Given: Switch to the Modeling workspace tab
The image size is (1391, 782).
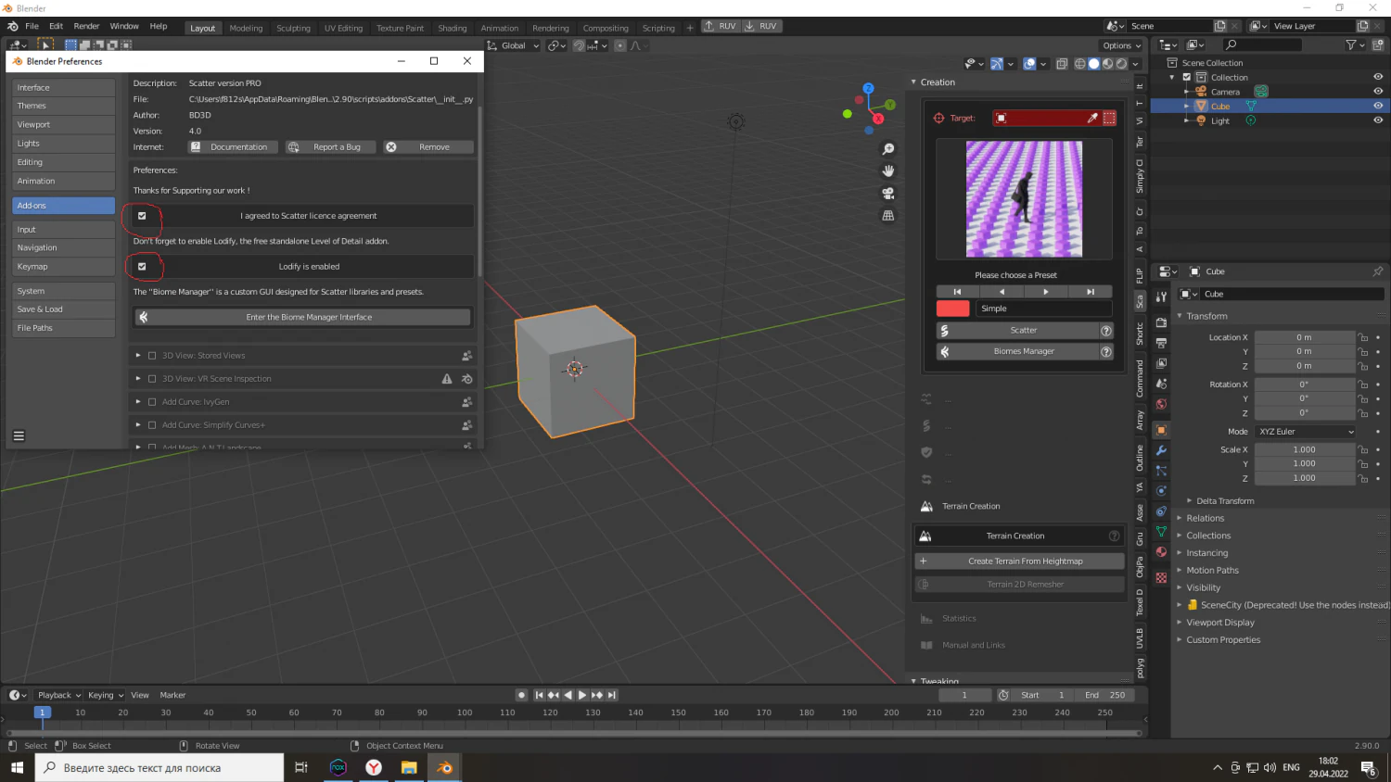Looking at the screenshot, I should point(246,28).
